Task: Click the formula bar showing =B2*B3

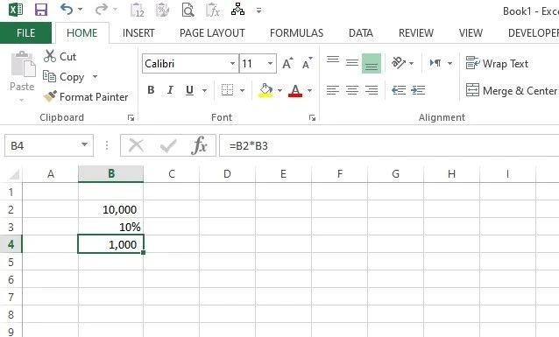Action: pos(389,145)
